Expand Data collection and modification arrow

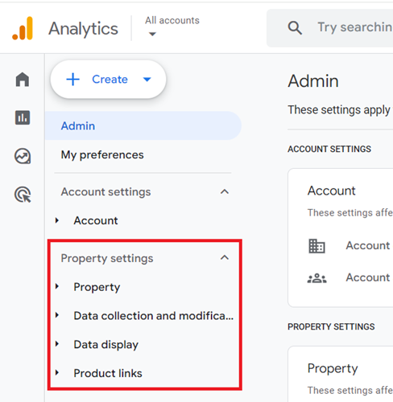[57, 315]
